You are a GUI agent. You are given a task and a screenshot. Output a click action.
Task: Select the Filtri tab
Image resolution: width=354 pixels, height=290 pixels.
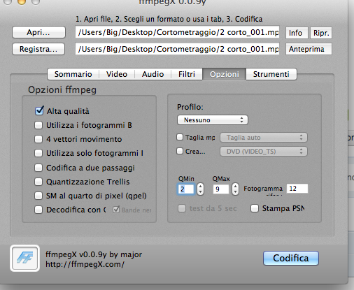[x=187, y=74]
